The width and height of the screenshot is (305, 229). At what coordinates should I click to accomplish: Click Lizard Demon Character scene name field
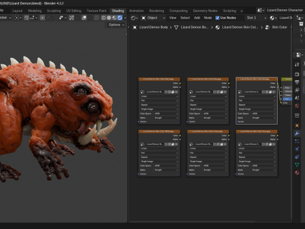pyautogui.click(x=285, y=10)
